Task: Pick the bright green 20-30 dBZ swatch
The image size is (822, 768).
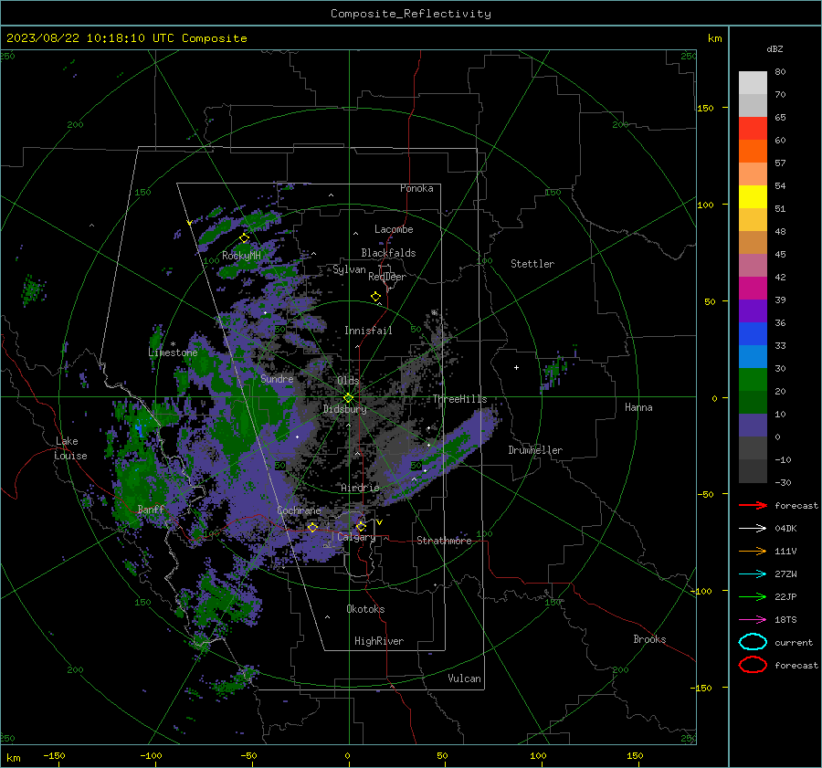Action: [x=753, y=379]
